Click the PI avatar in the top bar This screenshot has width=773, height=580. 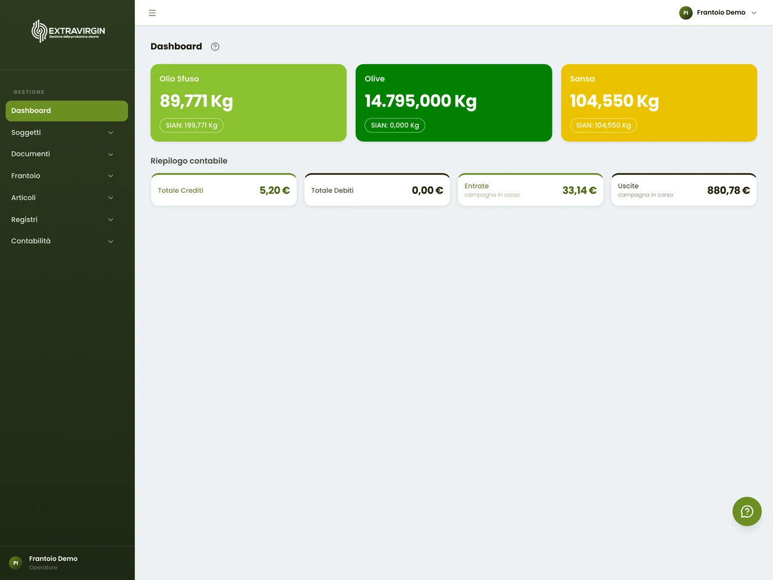click(x=686, y=12)
